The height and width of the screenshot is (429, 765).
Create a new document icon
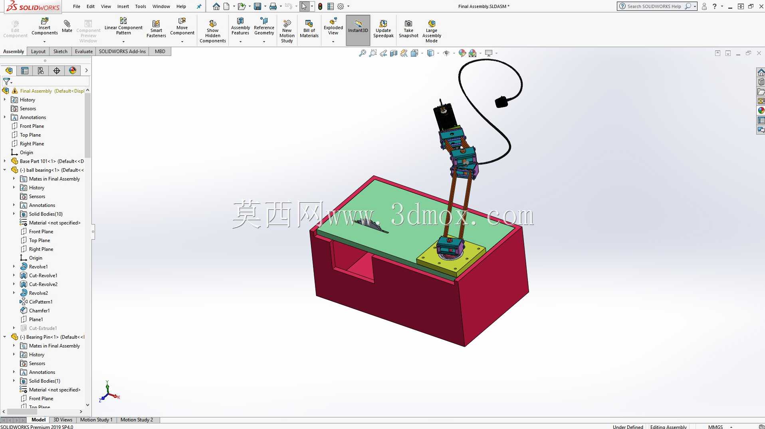pos(226,6)
